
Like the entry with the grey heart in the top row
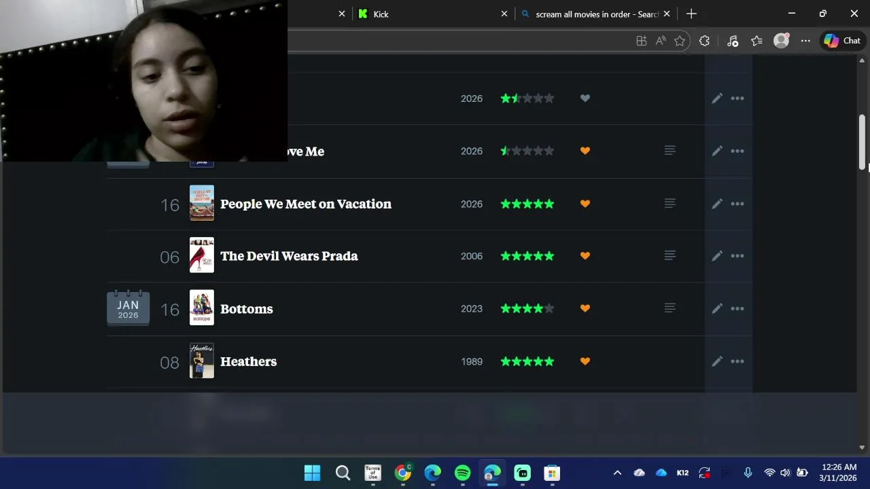click(x=585, y=98)
